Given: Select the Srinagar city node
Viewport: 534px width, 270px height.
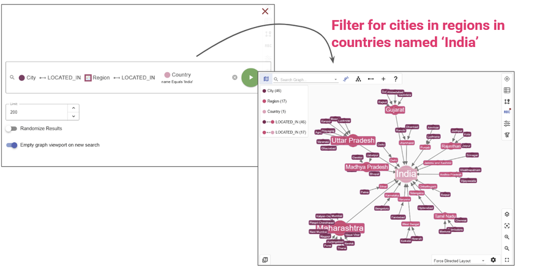Looking at the screenshot, I should coord(472,155).
